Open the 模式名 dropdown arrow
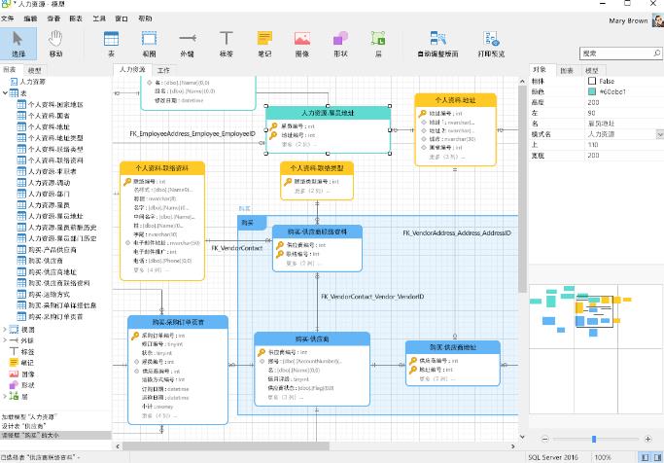The image size is (664, 463). (660, 134)
